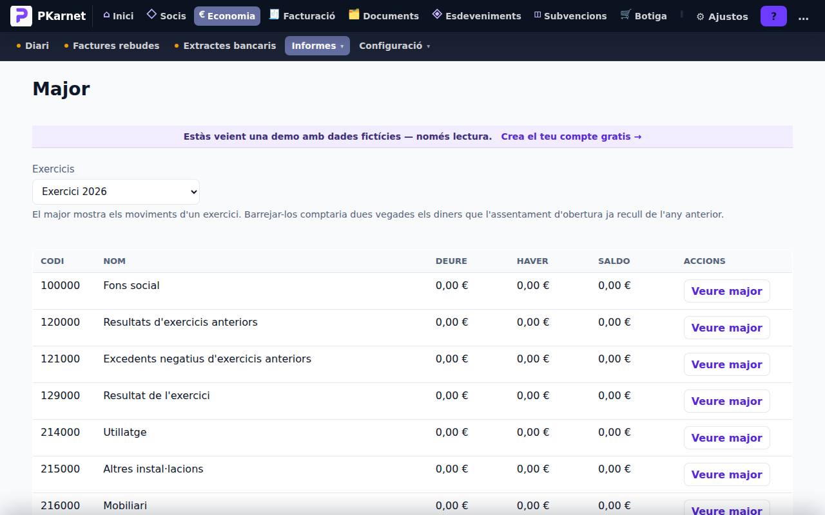Open Extractes bancaris
The image size is (825, 515).
coord(225,46)
